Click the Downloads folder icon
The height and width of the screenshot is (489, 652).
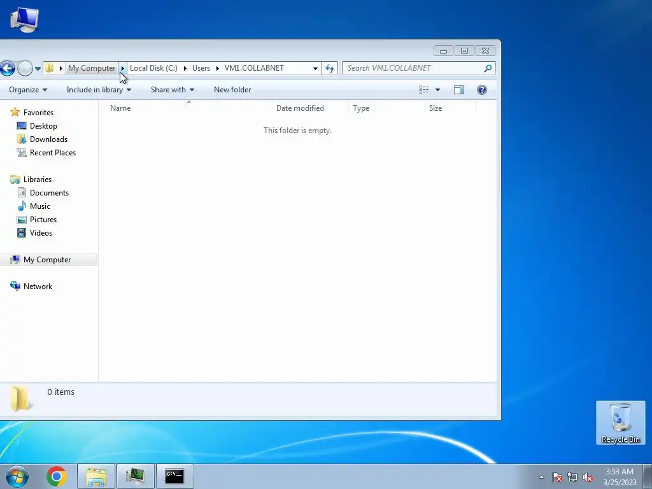pyautogui.click(x=22, y=139)
